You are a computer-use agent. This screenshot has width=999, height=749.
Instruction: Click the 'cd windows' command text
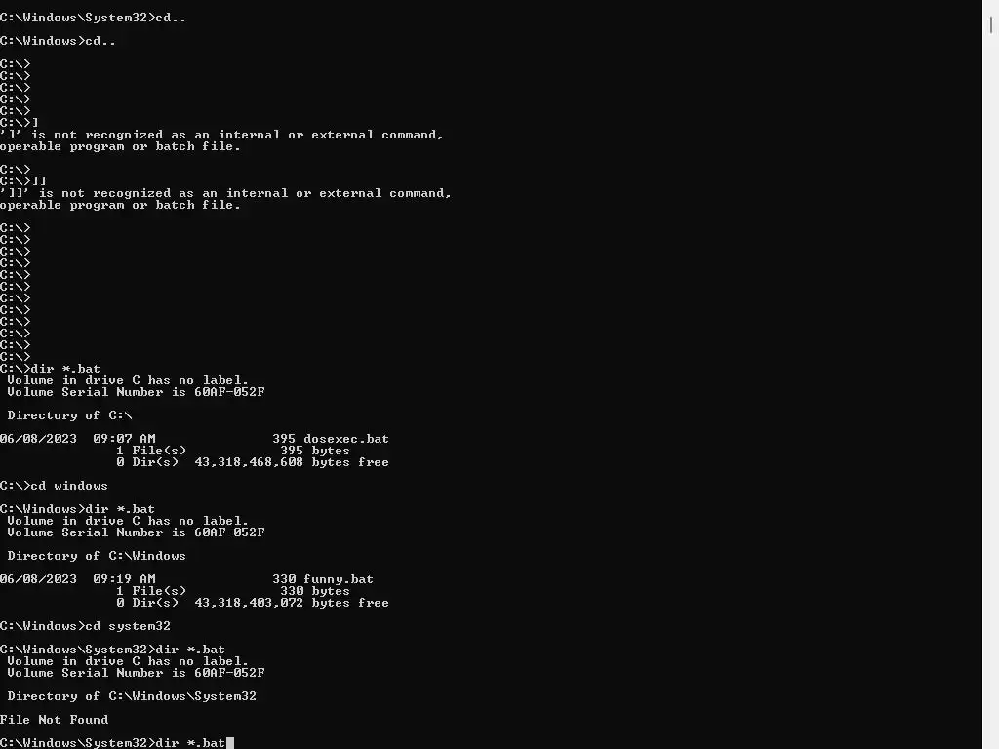click(x=69, y=486)
